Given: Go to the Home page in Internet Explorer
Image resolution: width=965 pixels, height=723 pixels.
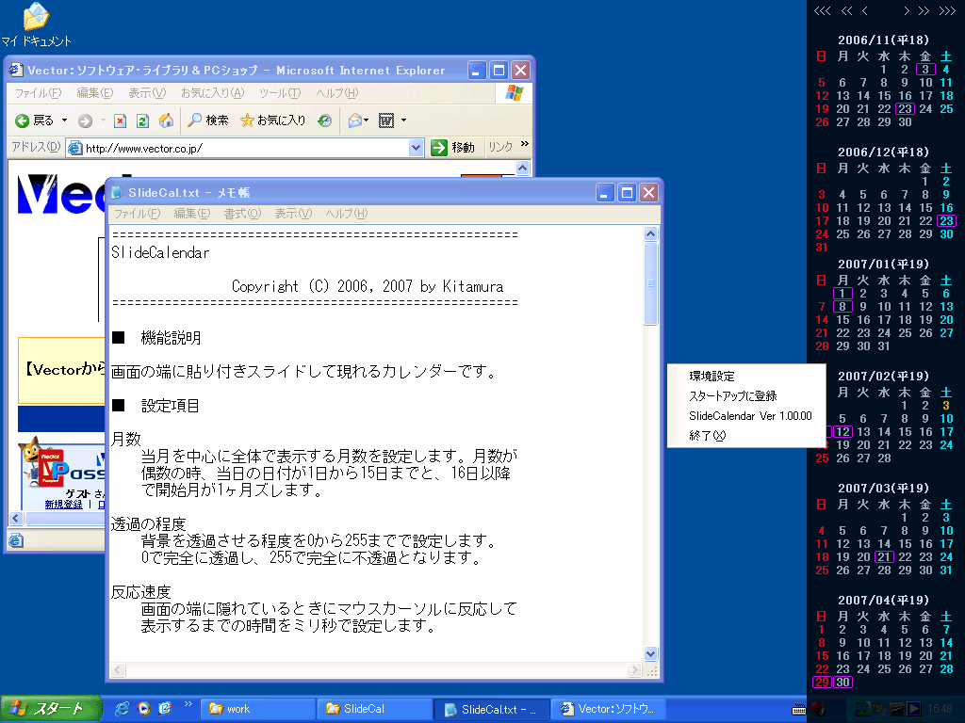Looking at the screenshot, I should [x=166, y=120].
